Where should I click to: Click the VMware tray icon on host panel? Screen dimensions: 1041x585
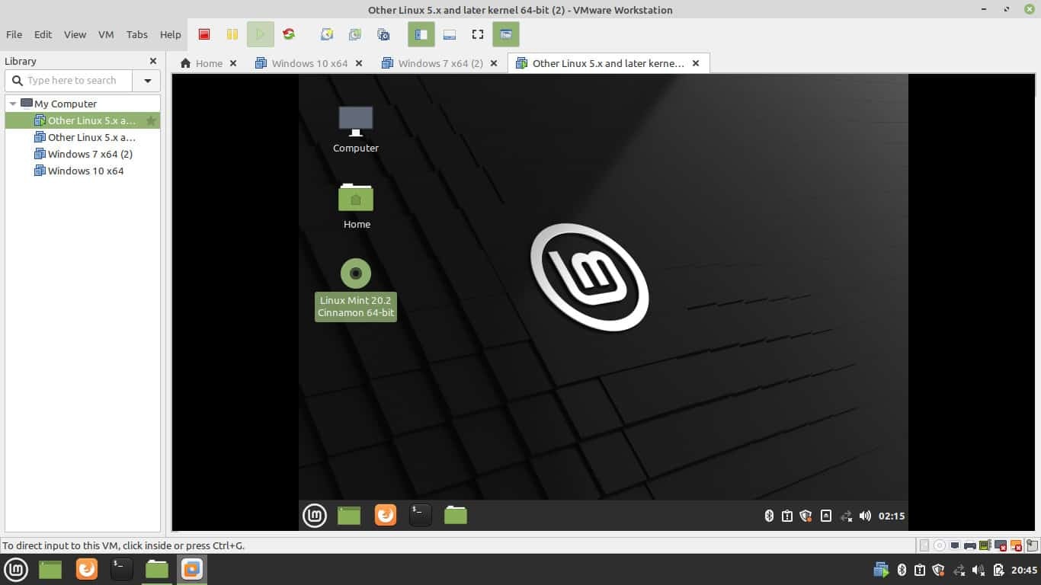coord(882,570)
